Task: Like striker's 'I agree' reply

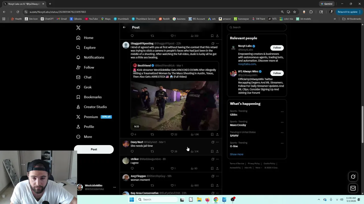Action: (x=172, y=168)
